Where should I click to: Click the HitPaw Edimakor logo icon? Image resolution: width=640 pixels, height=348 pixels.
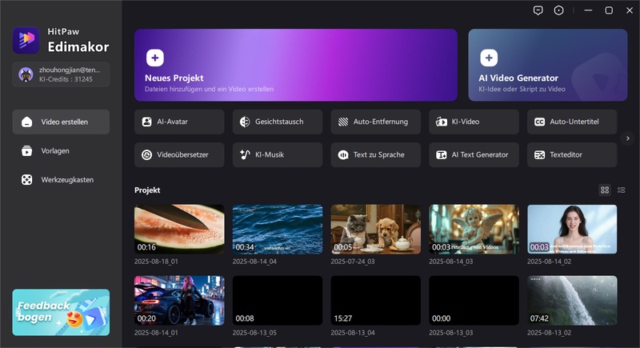pos(26,40)
